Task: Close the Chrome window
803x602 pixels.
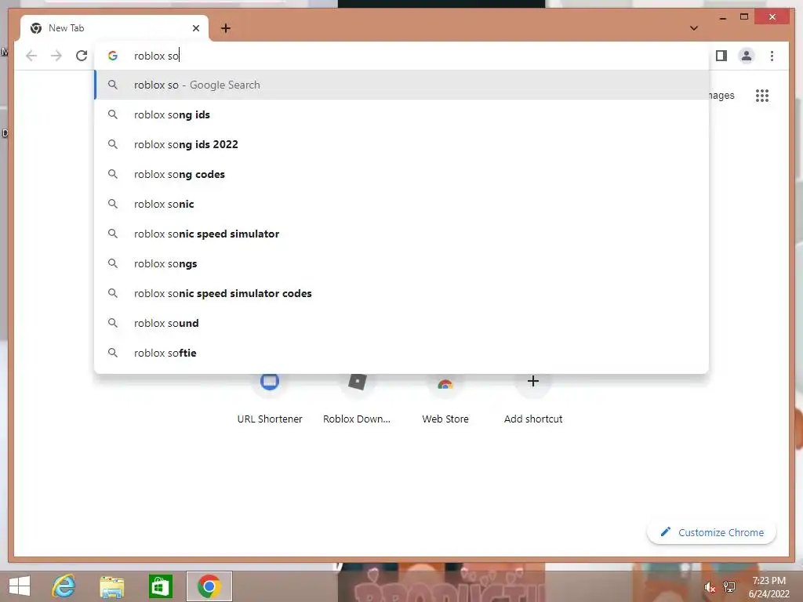Action: 772,17
